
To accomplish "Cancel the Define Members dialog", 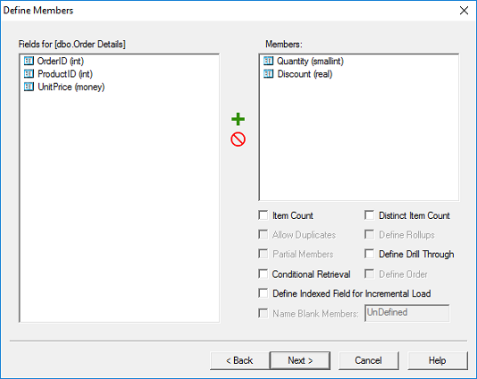I will coord(368,361).
